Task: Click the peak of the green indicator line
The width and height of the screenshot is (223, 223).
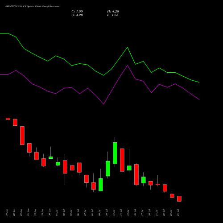Action: click(128, 47)
